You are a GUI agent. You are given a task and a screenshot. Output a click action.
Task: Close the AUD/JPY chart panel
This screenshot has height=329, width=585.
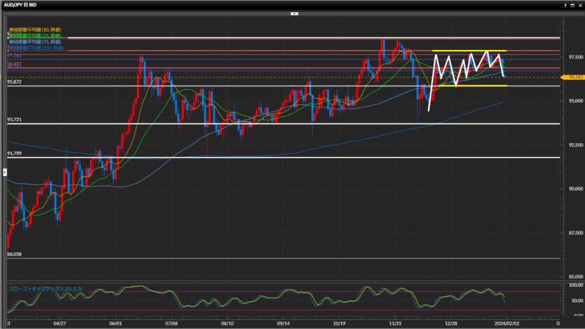(580, 5)
